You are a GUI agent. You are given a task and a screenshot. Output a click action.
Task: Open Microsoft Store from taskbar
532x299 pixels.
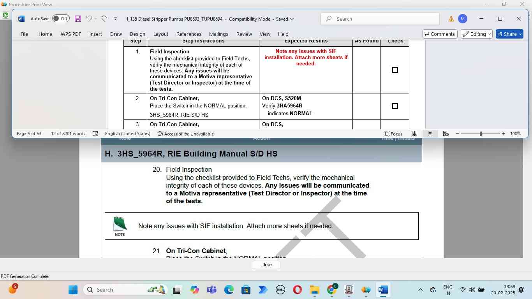(x=246, y=290)
